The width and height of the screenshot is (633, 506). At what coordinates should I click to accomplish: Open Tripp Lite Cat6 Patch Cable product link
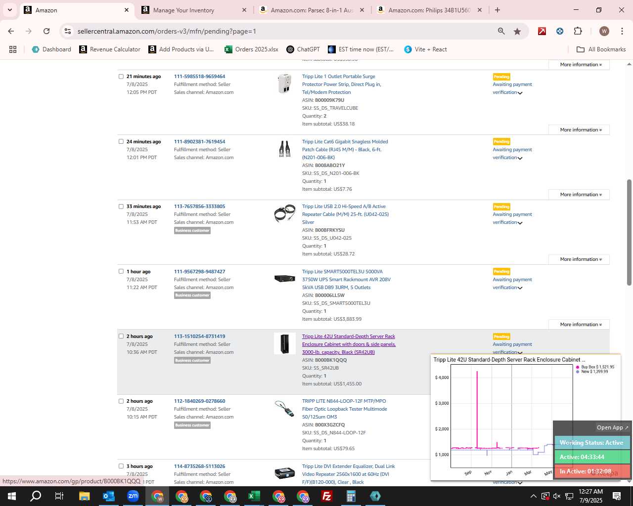click(345, 150)
